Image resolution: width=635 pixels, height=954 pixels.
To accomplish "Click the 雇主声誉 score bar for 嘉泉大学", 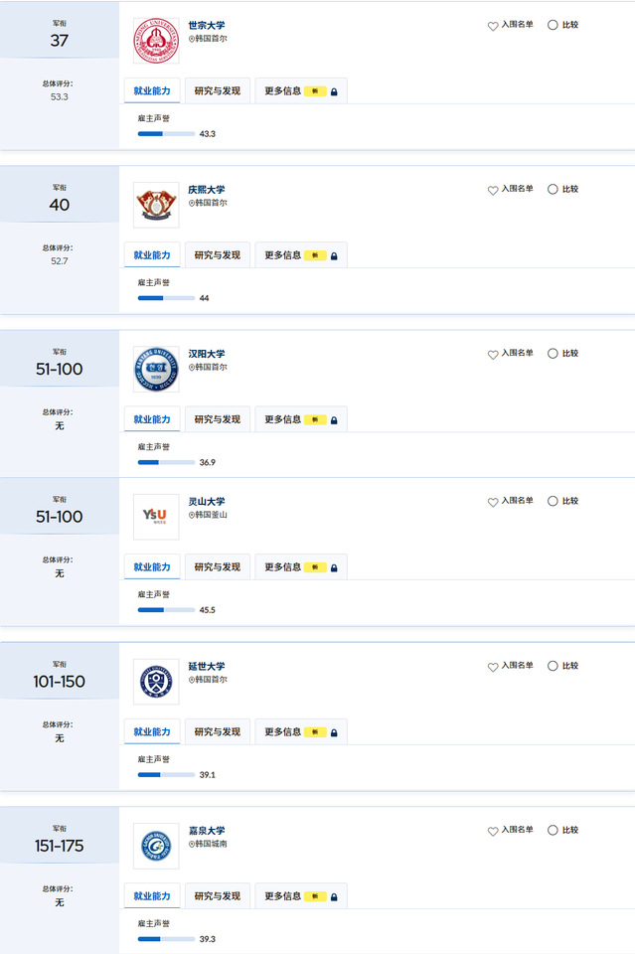I will pyautogui.click(x=166, y=939).
